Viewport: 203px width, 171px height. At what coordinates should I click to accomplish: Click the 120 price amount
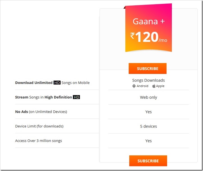tap(146, 37)
